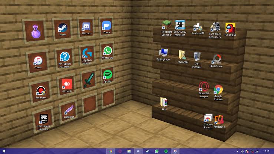This screenshot has height=154, width=274.
Task: Launch Bandicam desktop shortcut
Action: 41,92
